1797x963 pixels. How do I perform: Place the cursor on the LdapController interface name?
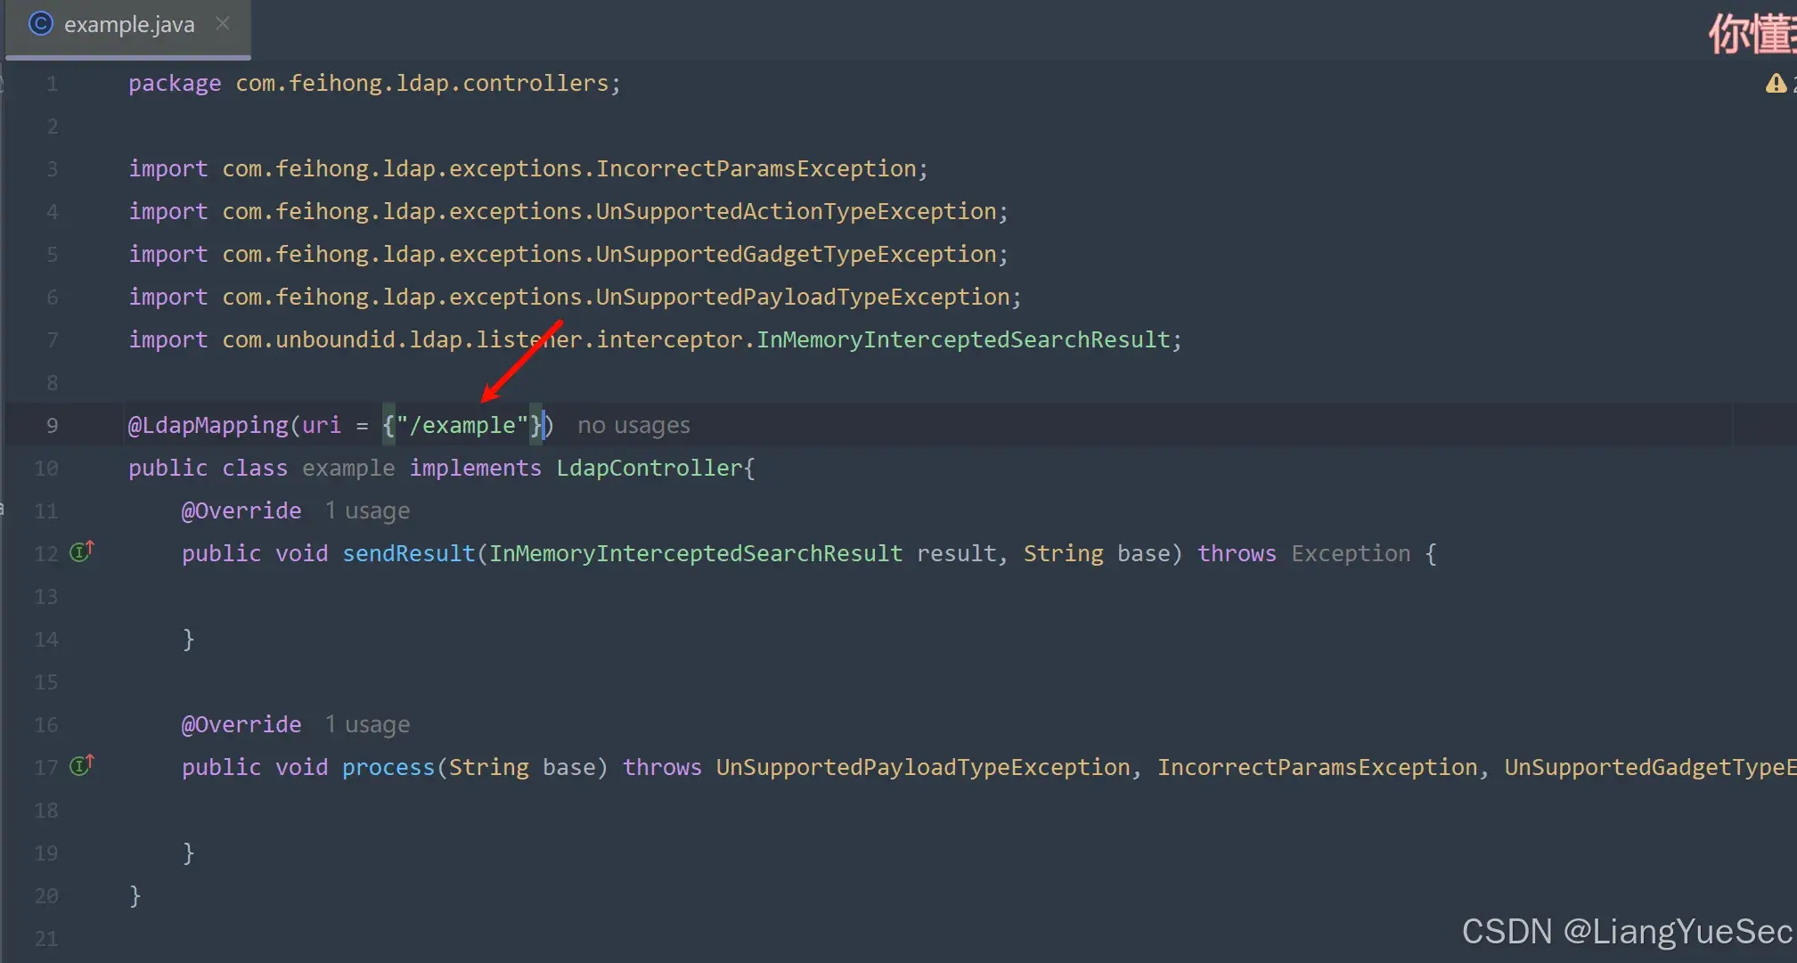click(649, 469)
